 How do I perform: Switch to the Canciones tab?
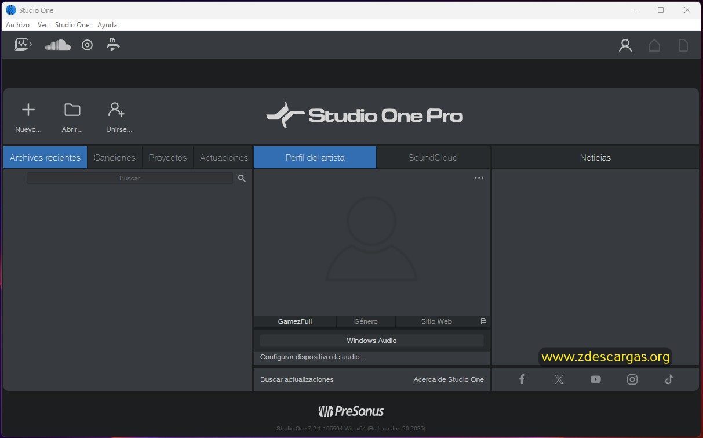115,158
